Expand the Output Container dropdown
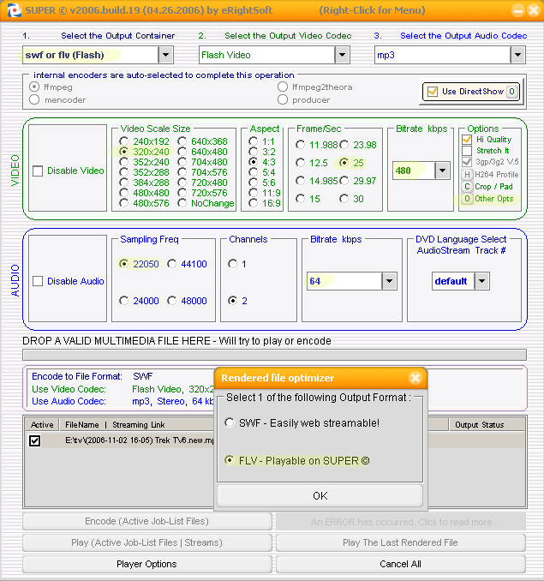Viewport: 544px width, 581px height. [x=165, y=55]
